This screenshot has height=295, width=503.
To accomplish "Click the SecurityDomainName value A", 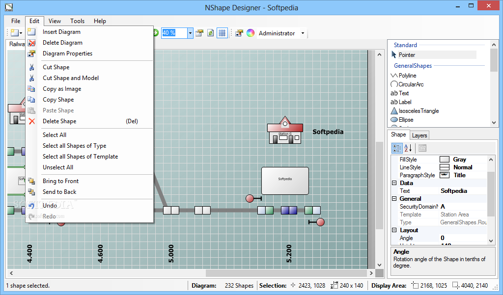I will (463, 207).
